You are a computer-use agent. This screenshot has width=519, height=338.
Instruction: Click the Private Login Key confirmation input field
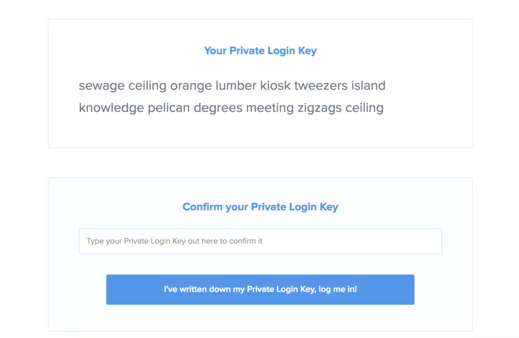260,241
